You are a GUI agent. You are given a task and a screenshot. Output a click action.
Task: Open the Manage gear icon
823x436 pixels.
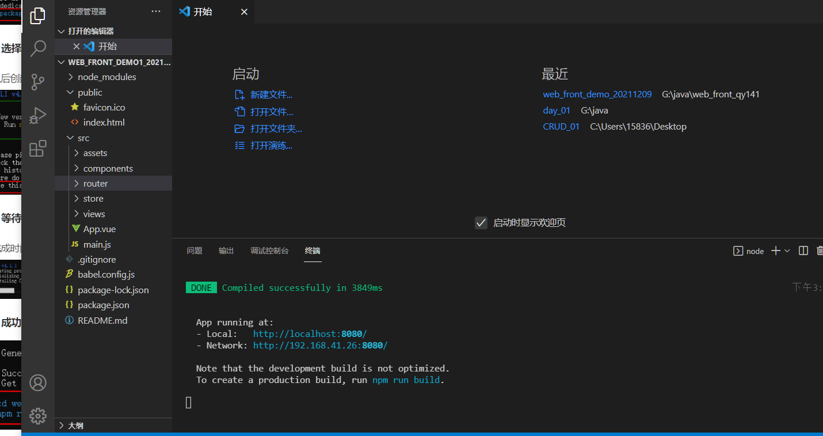pos(37,416)
